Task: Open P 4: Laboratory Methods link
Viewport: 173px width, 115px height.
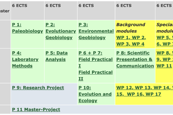Action: click(x=25, y=59)
